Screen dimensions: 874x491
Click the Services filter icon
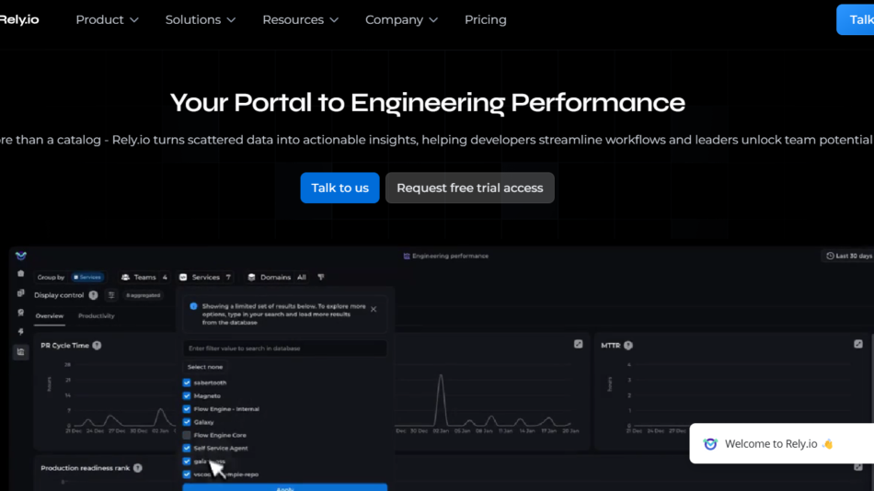tap(183, 277)
